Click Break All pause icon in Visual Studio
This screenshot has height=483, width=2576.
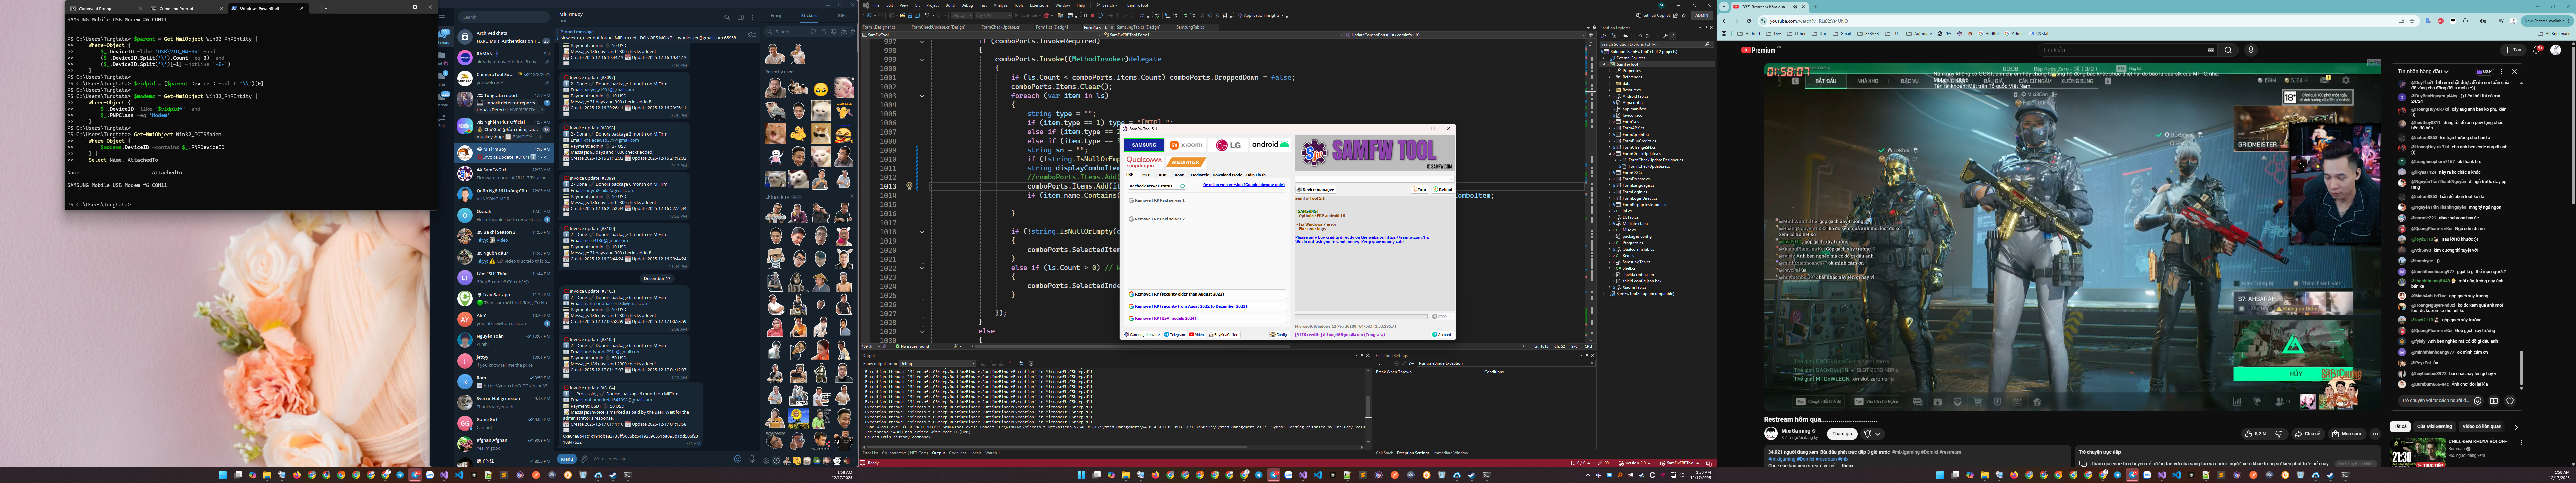point(1085,16)
